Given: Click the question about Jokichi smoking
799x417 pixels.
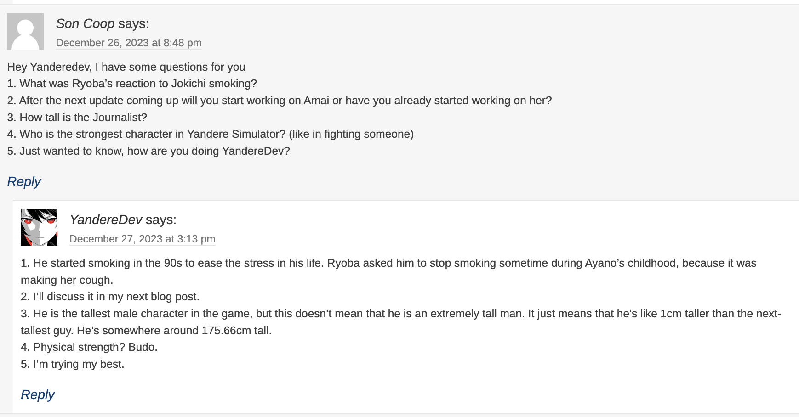Looking at the screenshot, I should click(x=132, y=84).
